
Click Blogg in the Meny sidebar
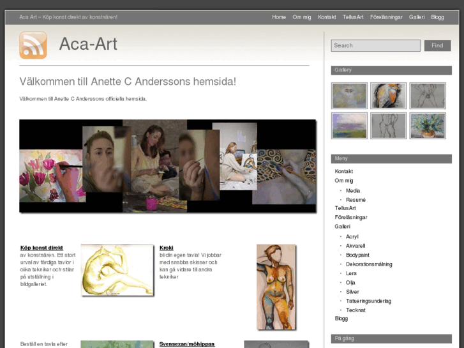[341, 319]
